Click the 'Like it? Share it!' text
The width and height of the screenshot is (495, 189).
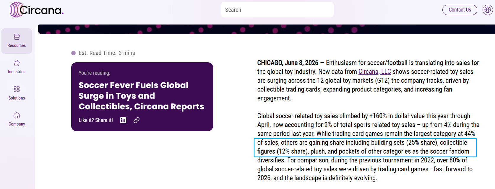click(x=96, y=120)
